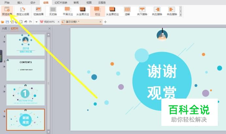Select slide 3 SECTION TITLE thumbnail
This screenshot has height=134, width=226.
[25, 95]
